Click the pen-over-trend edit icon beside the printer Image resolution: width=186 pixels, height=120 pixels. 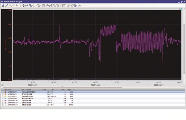pos(7,6)
